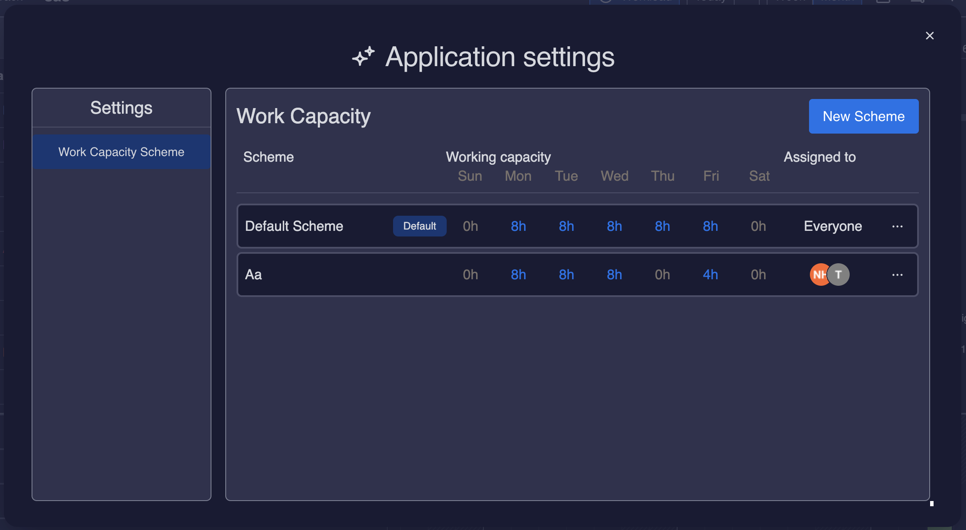Click the Today button in the top toolbar
This screenshot has width=966, height=530.
coord(709,2)
